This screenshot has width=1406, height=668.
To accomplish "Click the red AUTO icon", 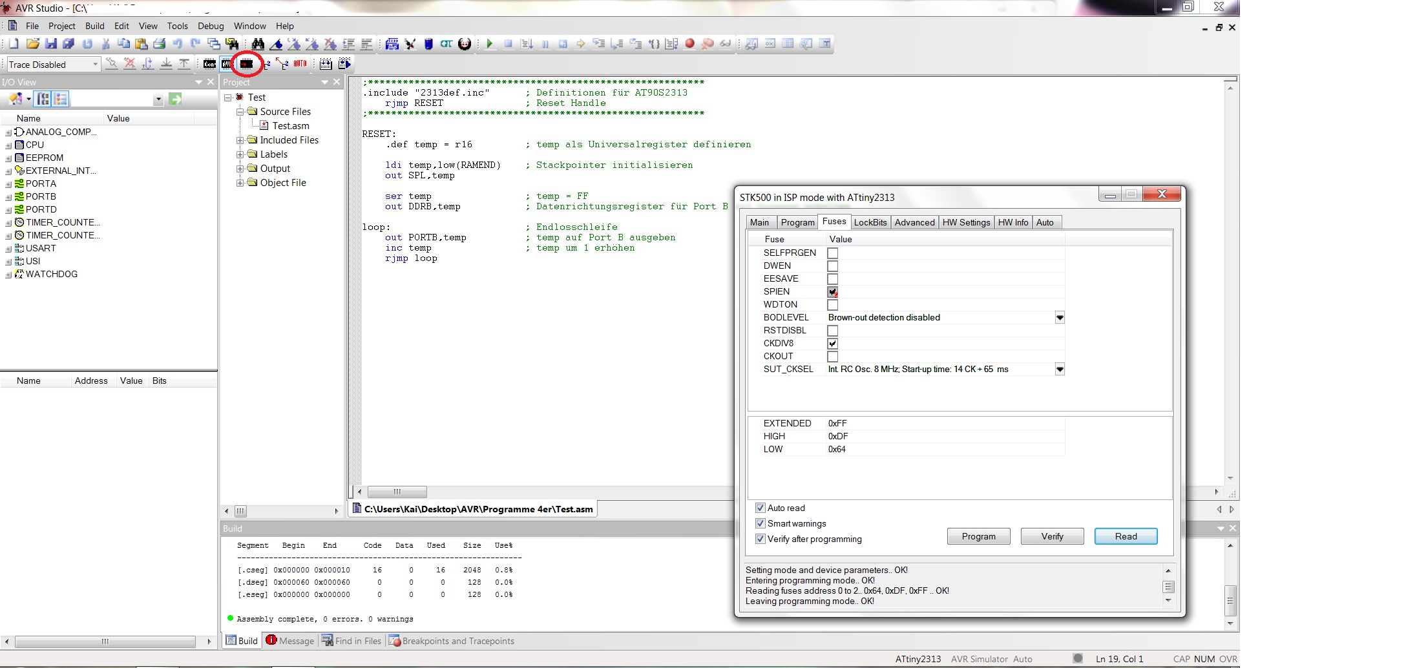I will pos(300,63).
